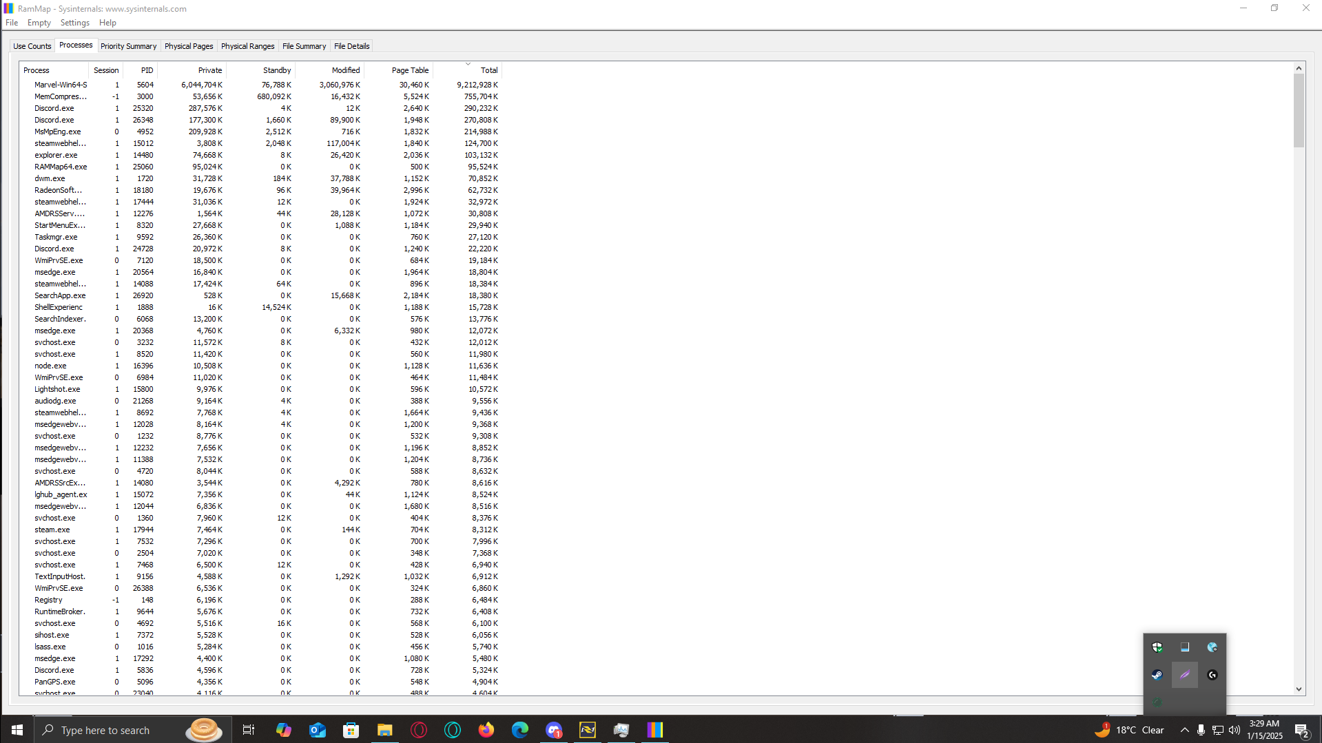This screenshot has width=1322, height=743.
Task: Sort by the Standby column header
Action: tap(261, 70)
